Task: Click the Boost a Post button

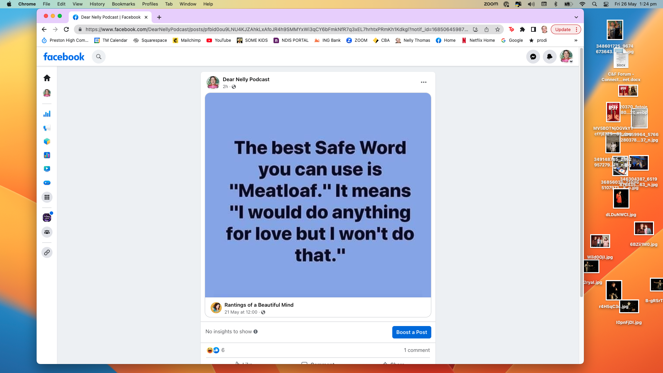Action: click(x=411, y=332)
